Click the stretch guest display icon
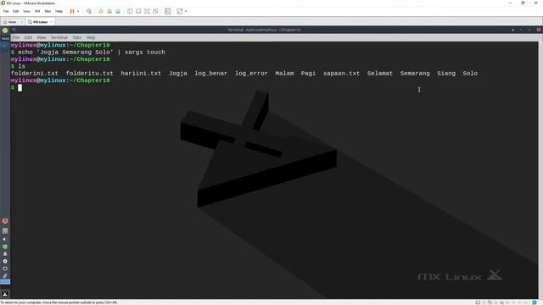543x305 pixels. (180, 11)
